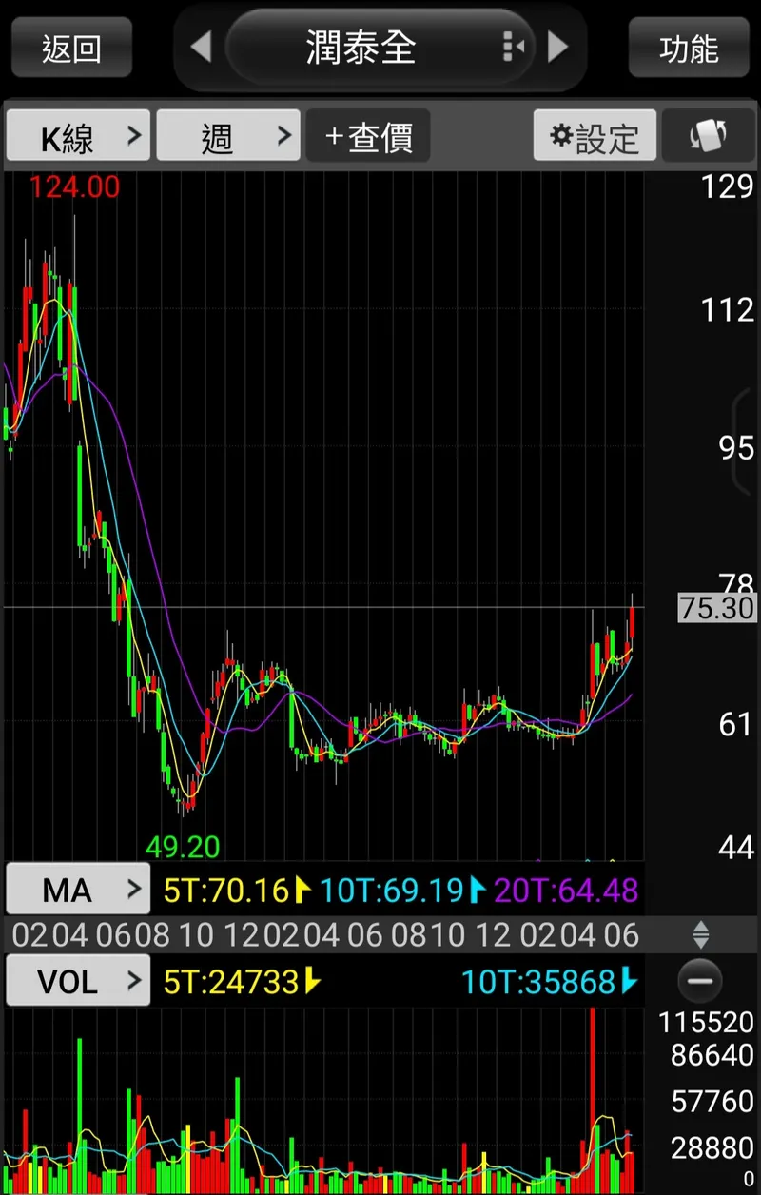Tap the volume 5T:24733 value

click(231, 981)
